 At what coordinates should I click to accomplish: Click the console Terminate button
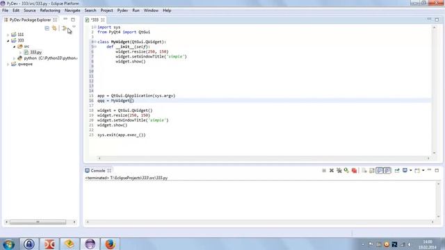pyautogui.click(x=324, y=171)
